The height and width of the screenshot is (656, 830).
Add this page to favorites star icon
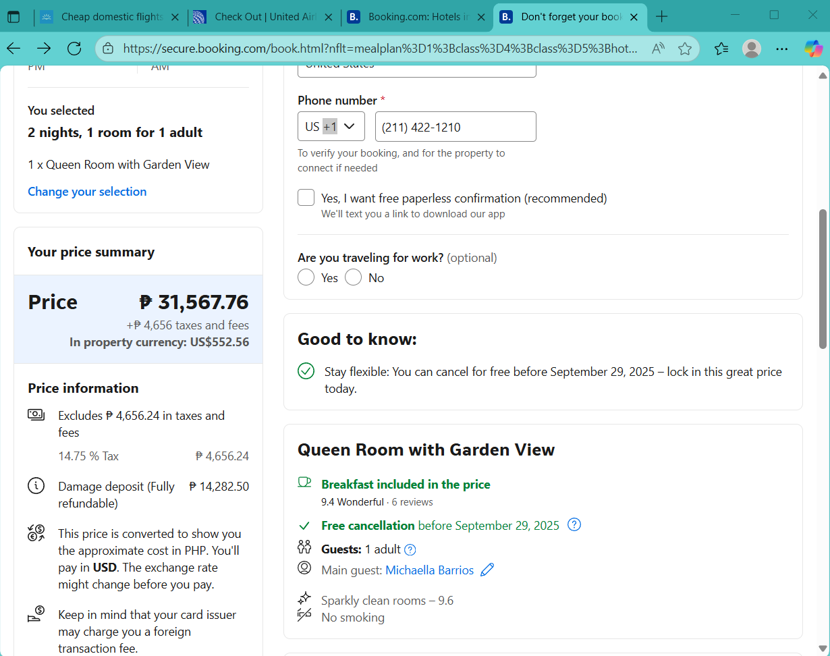(685, 49)
